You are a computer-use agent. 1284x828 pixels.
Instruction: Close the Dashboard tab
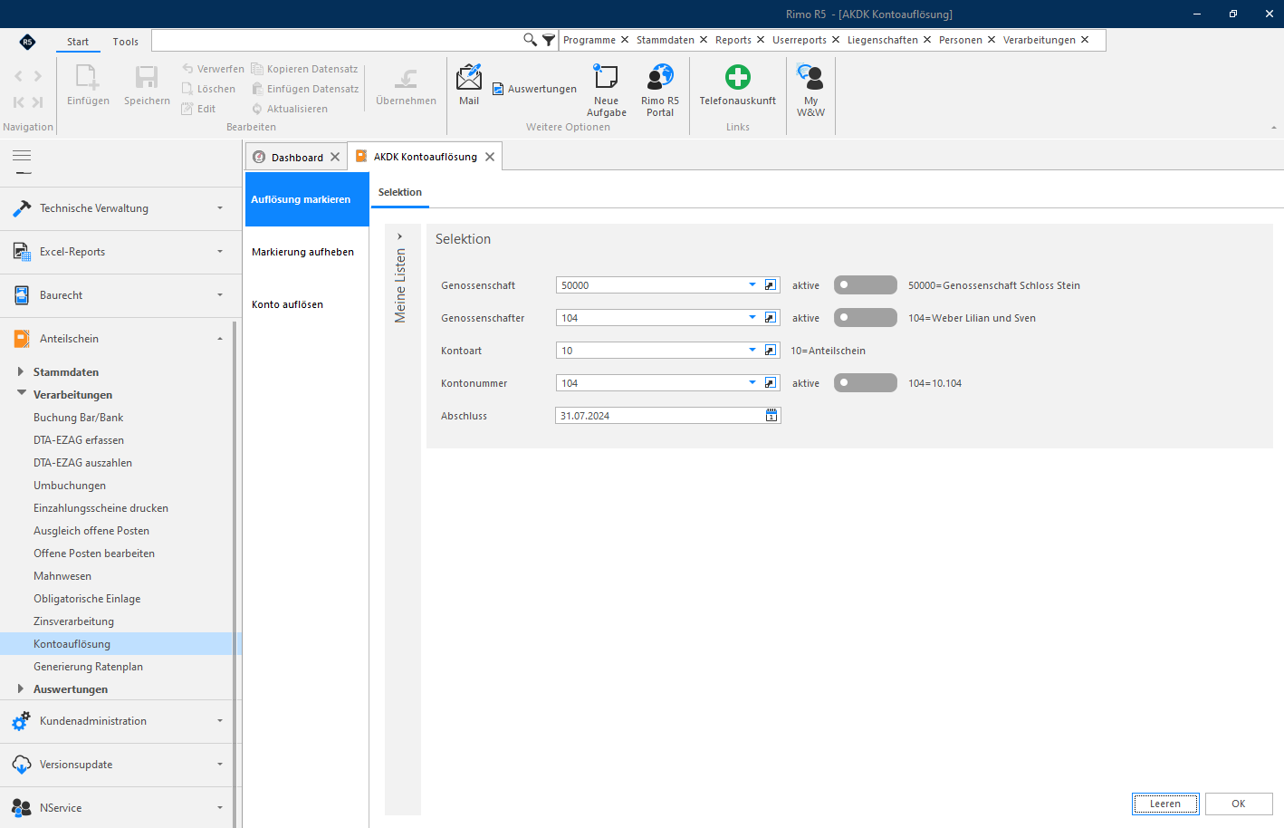click(335, 157)
